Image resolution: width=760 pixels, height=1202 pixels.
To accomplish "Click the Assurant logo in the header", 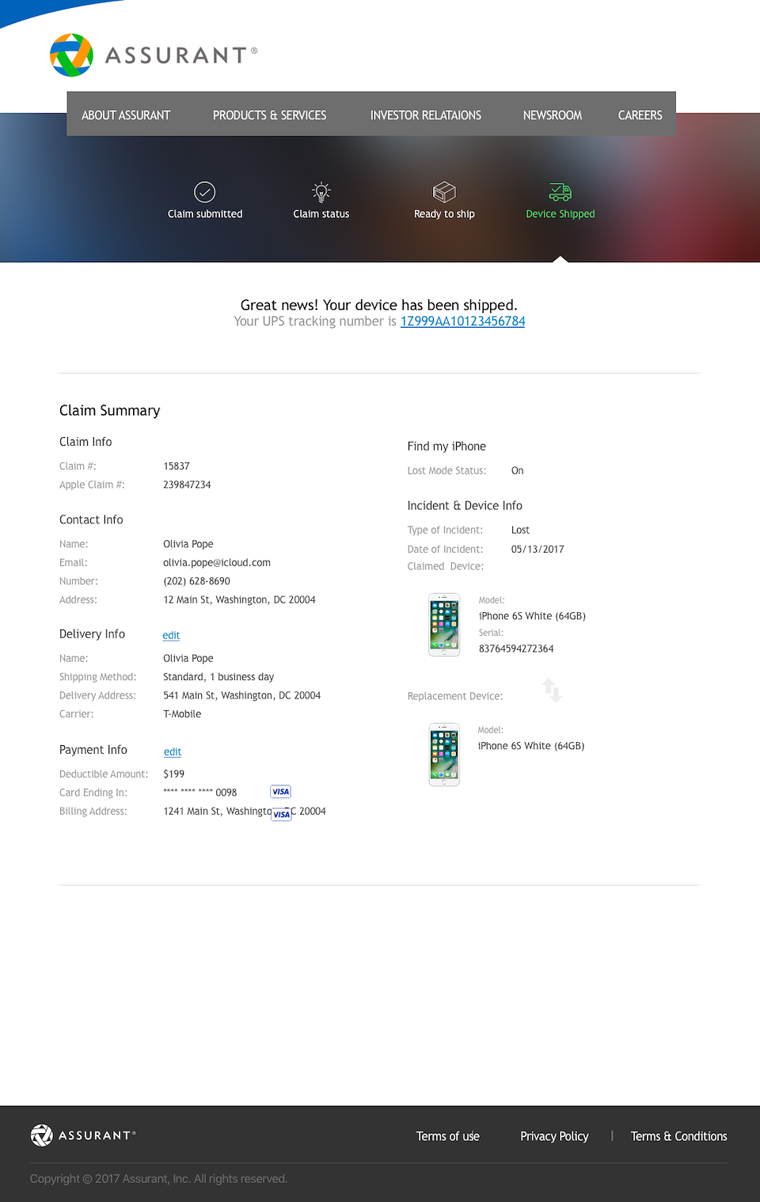I will (x=153, y=55).
